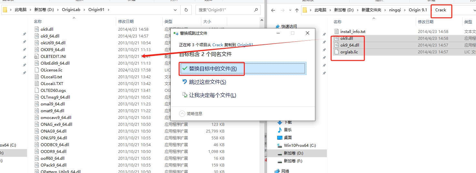Refresh the Origin91 folder view
The image size is (476, 173).
[x=186, y=10]
